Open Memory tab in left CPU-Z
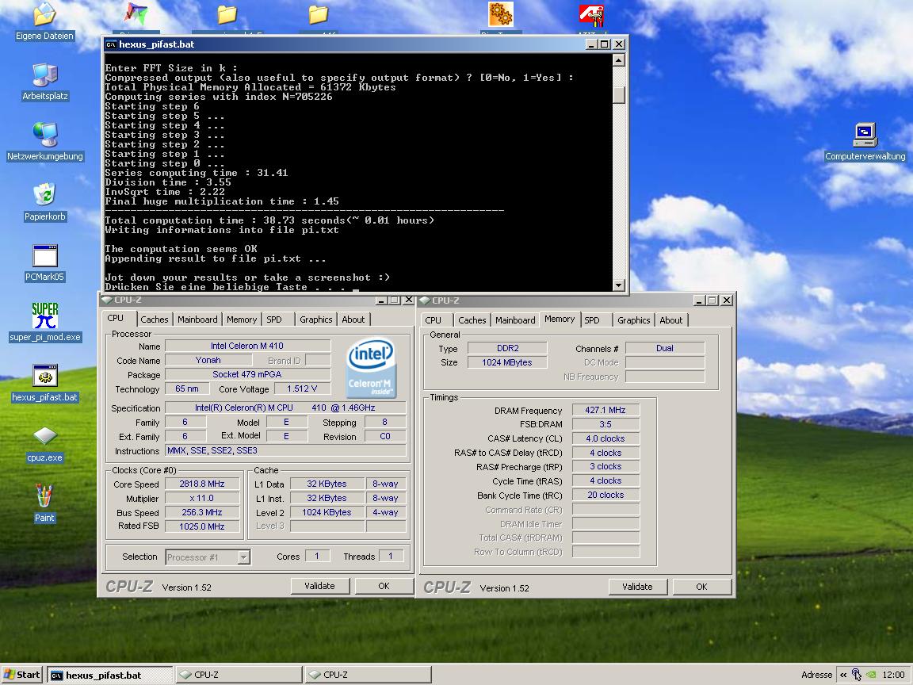The height and width of the screenshot is (685, 913). click(242, 320)
